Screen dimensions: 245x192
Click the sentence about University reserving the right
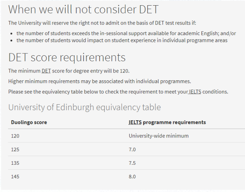pos(102,23)
